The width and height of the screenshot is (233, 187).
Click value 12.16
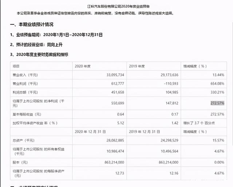(x=174, y=173)
